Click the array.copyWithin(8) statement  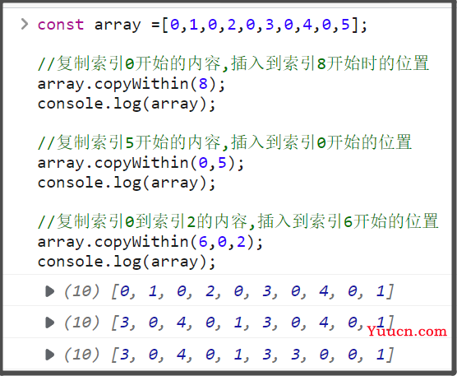pyautogui.click(x=132, y=85)
